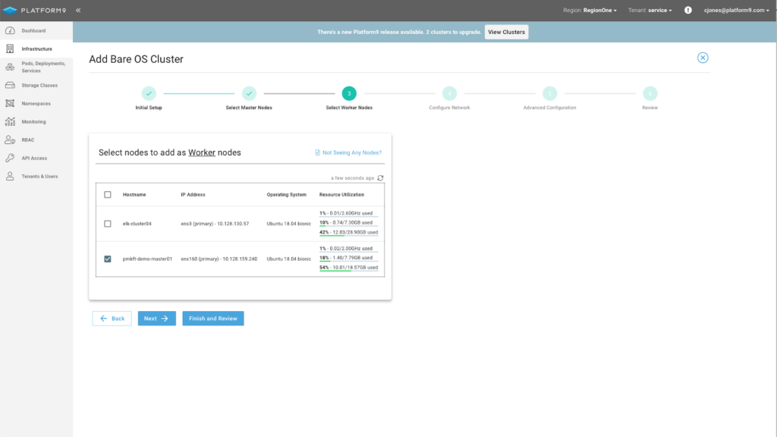Click the View Clusters button
This screenshot has width=777, height=437.
(x=506, y=32)
